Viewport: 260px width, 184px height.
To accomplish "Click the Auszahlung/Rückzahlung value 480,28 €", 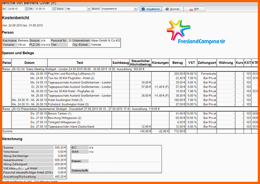I will [60, 177].
